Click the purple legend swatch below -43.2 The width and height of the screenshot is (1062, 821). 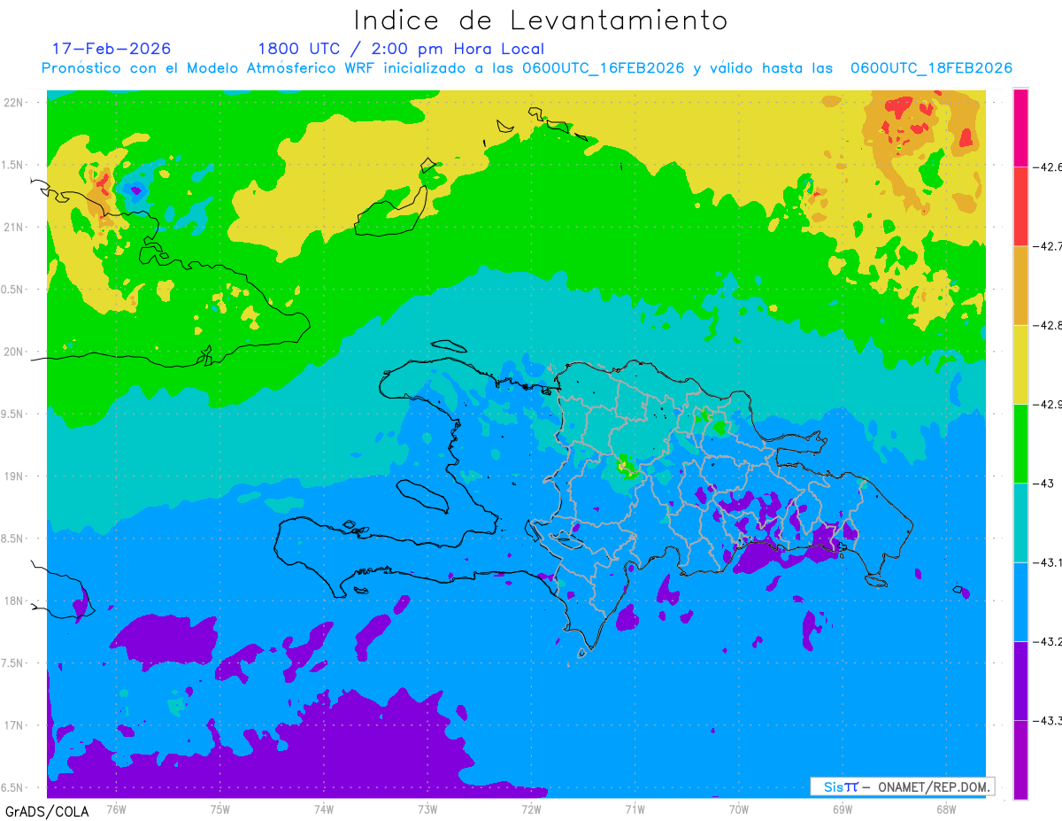point(1020,680)
